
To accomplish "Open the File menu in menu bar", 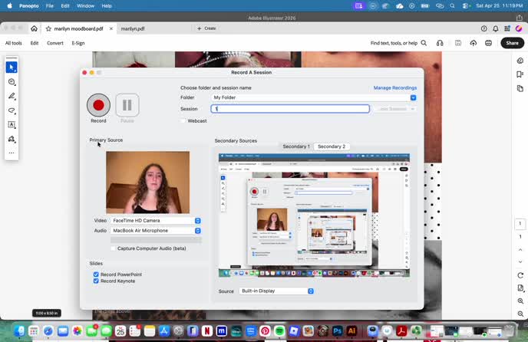I will pyautogui.click(x=49, y=5).
